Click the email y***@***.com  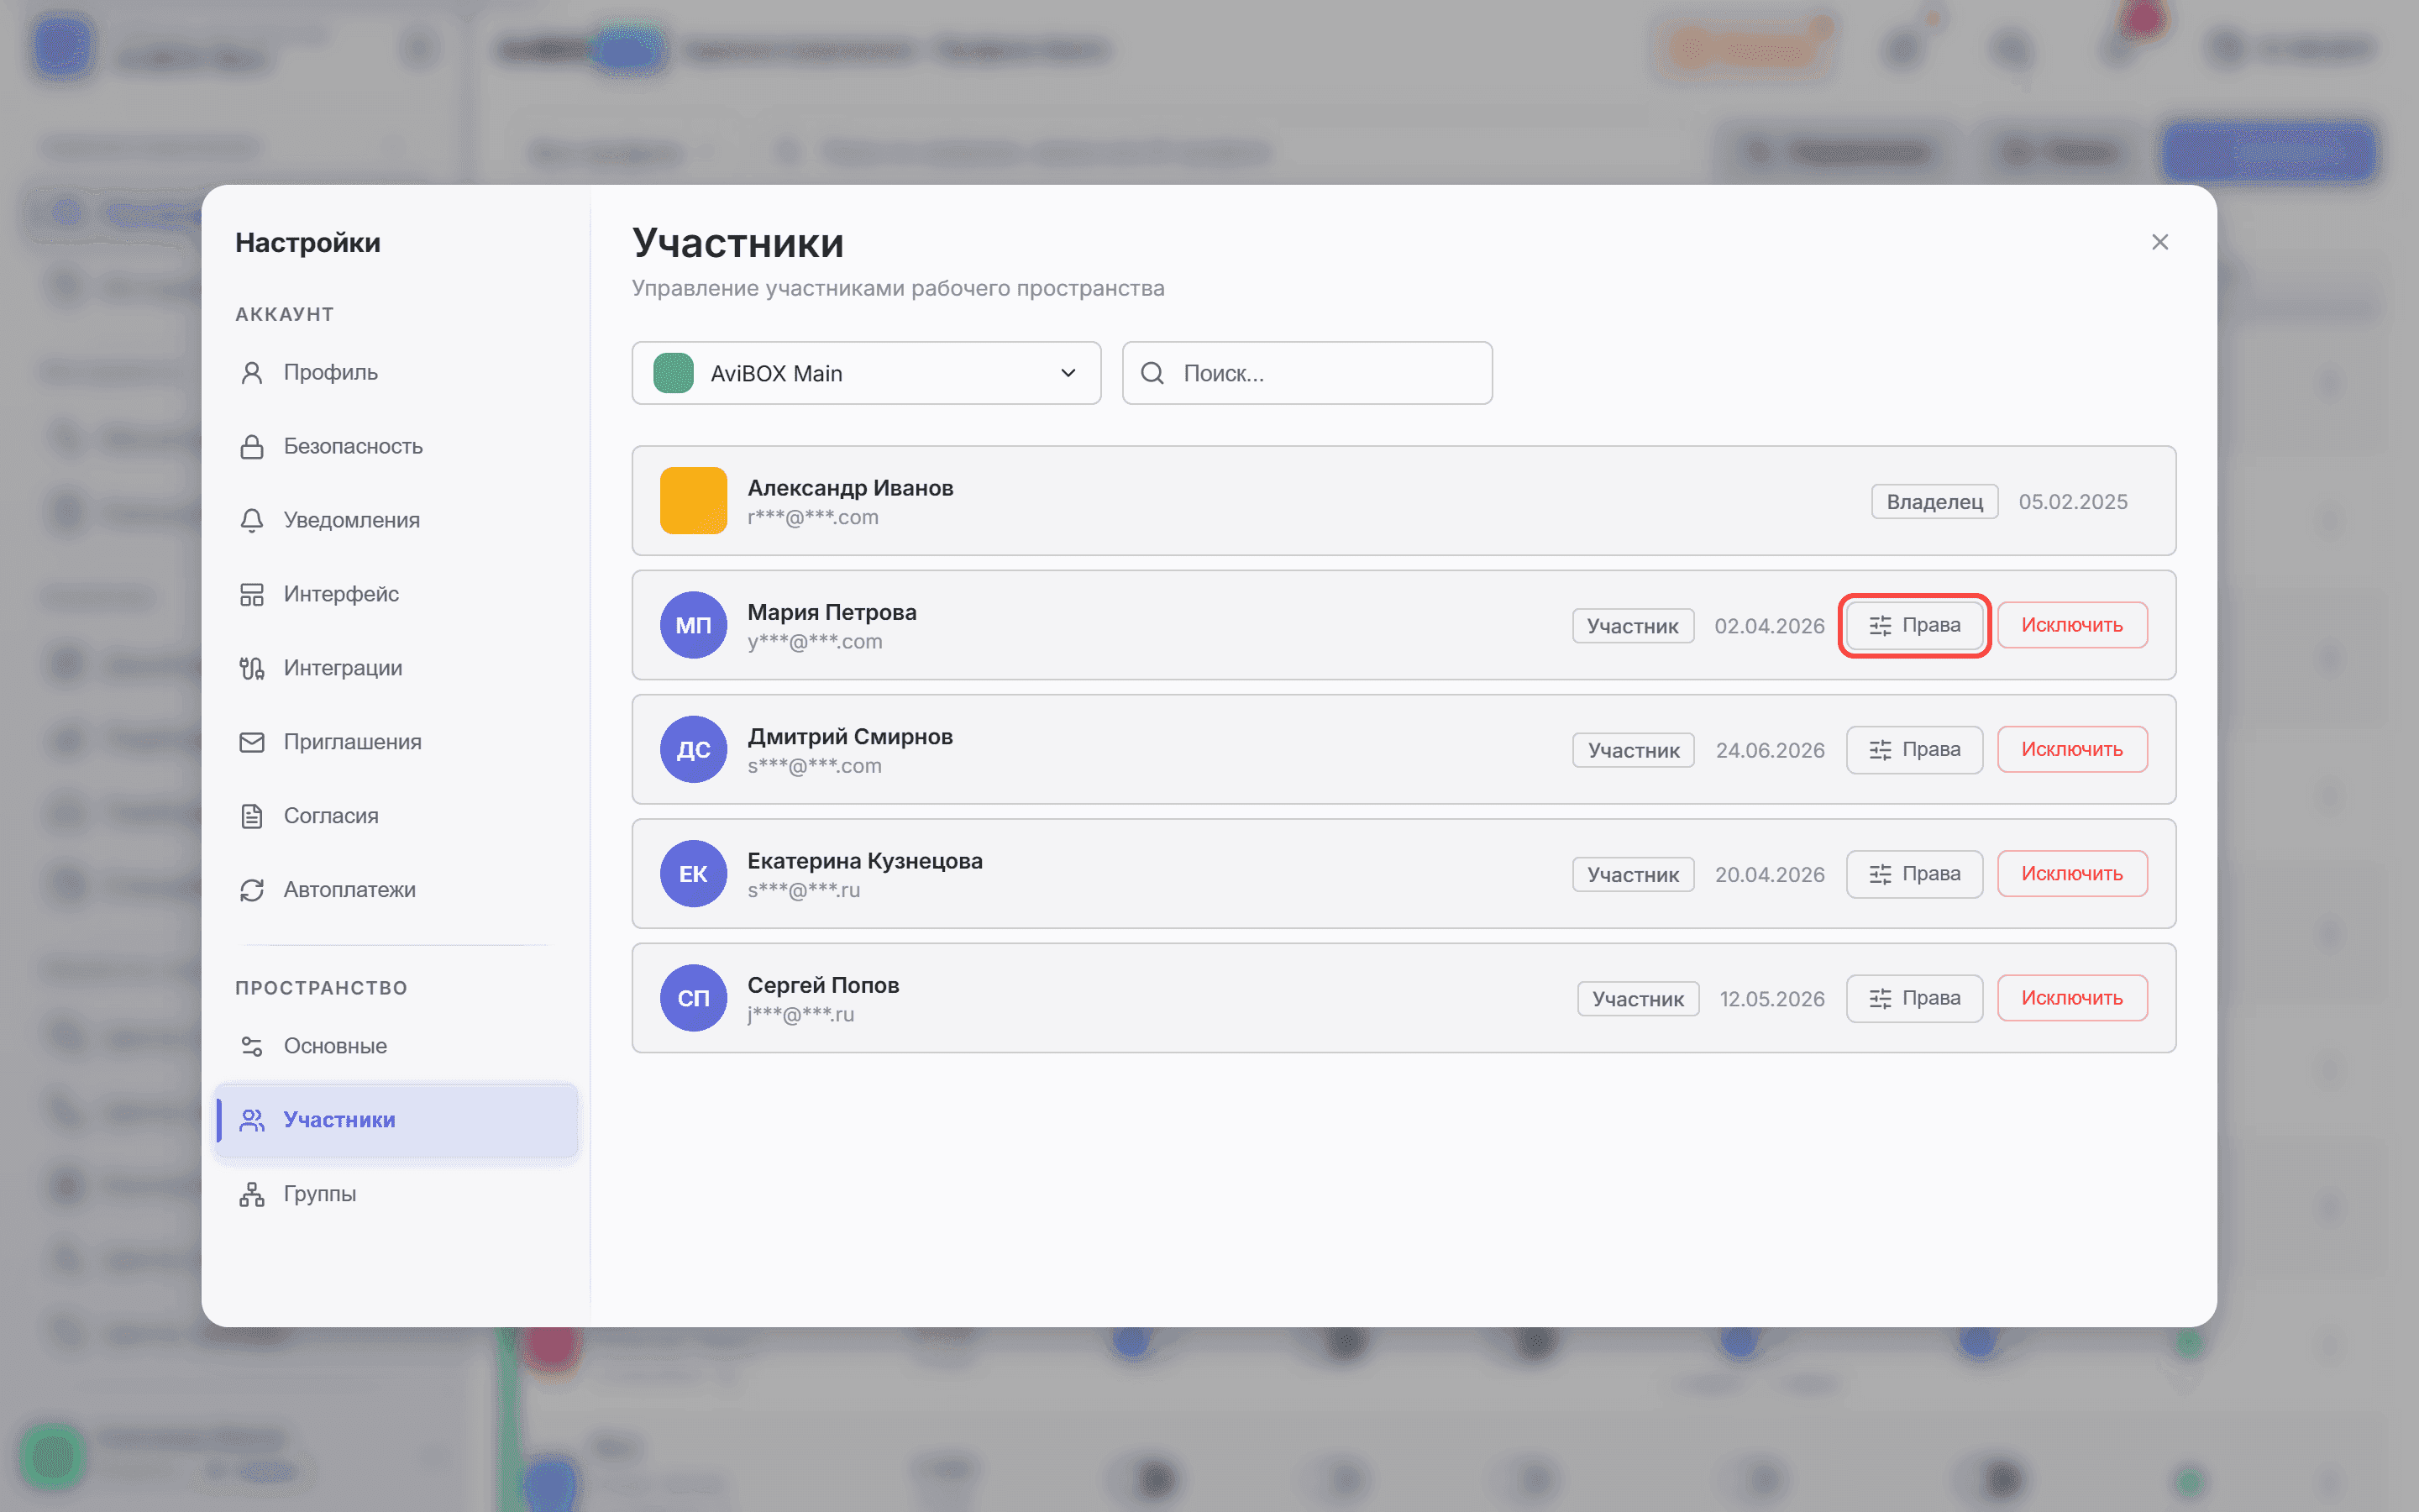(x=816, y=642)
